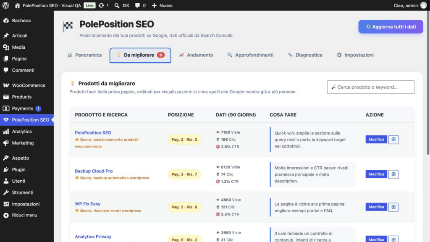
Task: Open Bacheca dashboard menu
Action: pos(27,21)
